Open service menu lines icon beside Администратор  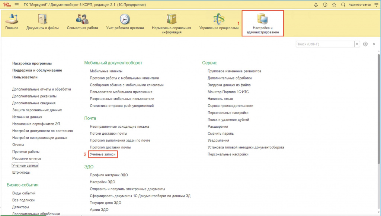[x=377, y=4]
